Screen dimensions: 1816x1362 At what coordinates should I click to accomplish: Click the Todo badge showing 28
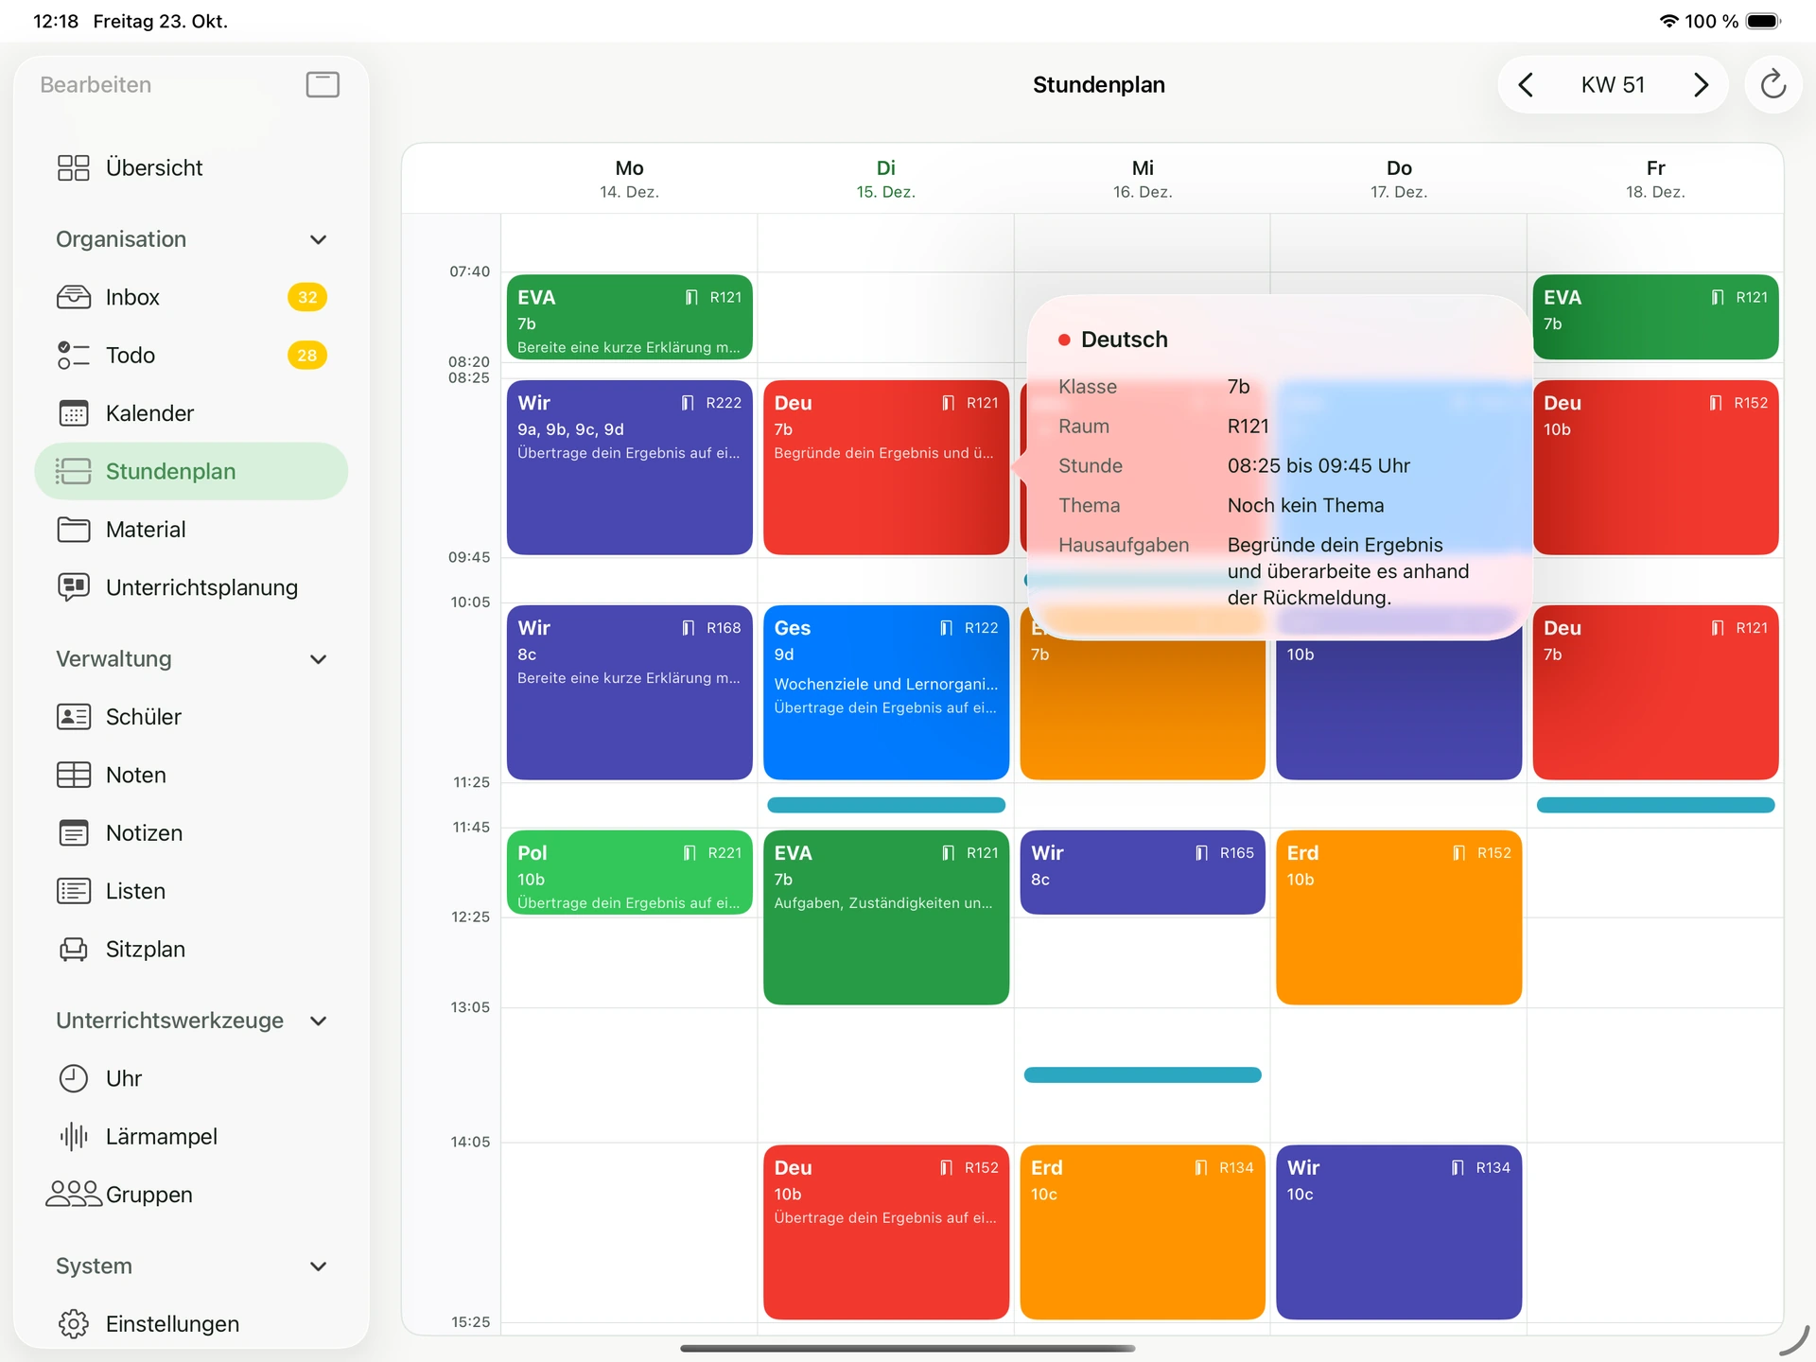pos(307,355)
